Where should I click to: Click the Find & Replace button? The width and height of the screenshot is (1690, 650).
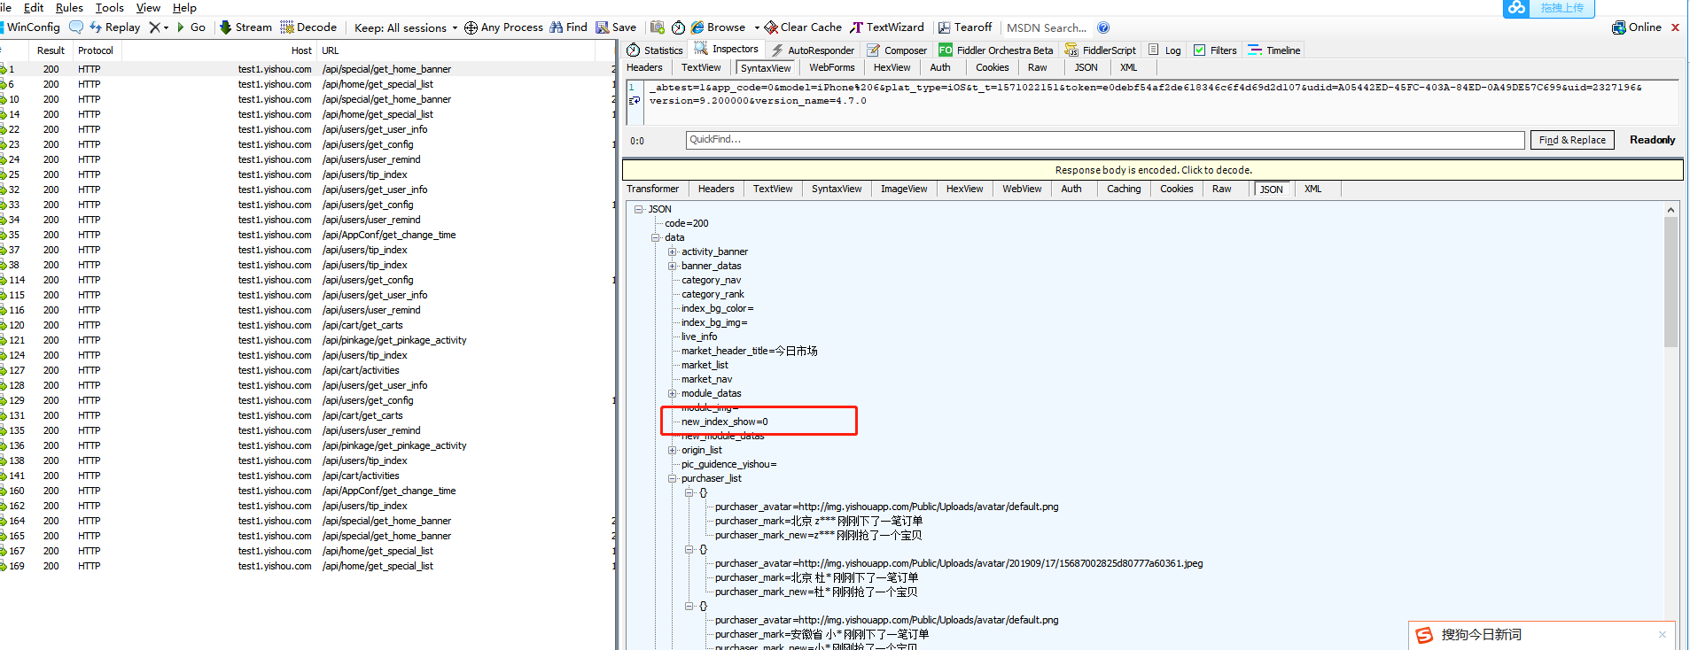[1572, 140]
